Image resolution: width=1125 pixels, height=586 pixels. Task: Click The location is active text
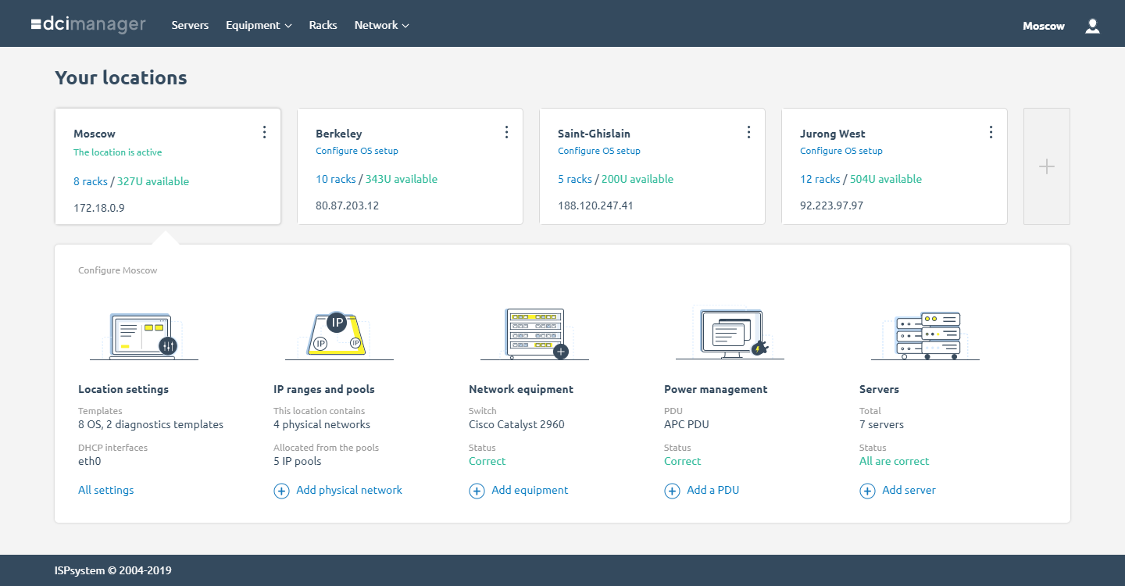tap(118, 152)
